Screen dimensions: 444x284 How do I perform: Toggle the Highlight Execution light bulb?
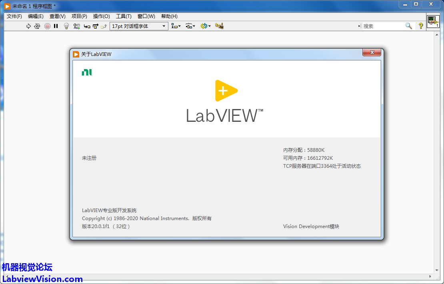tap(66, 26)
